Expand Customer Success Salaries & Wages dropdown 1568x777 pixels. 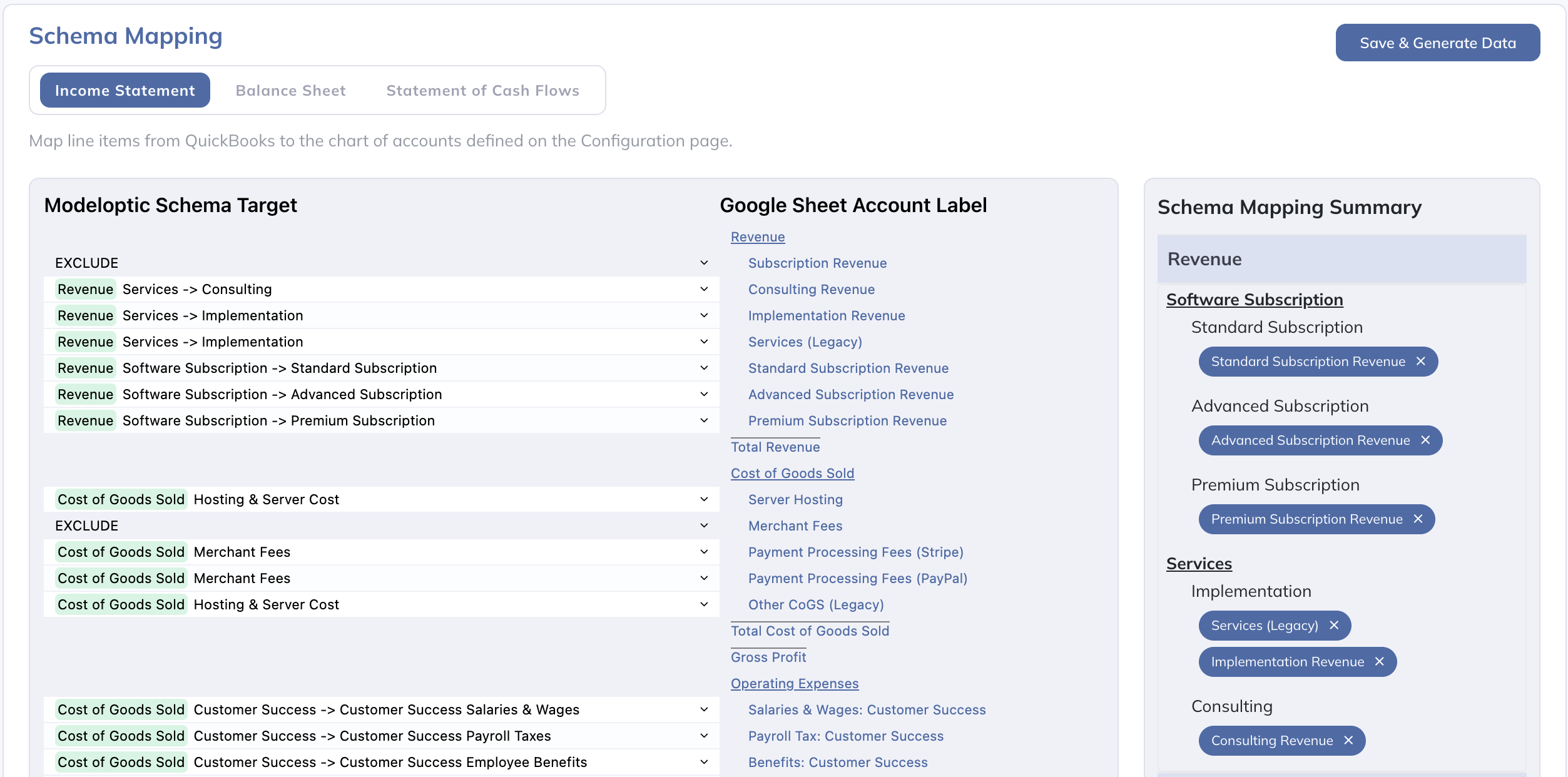[x=704, y=709]
